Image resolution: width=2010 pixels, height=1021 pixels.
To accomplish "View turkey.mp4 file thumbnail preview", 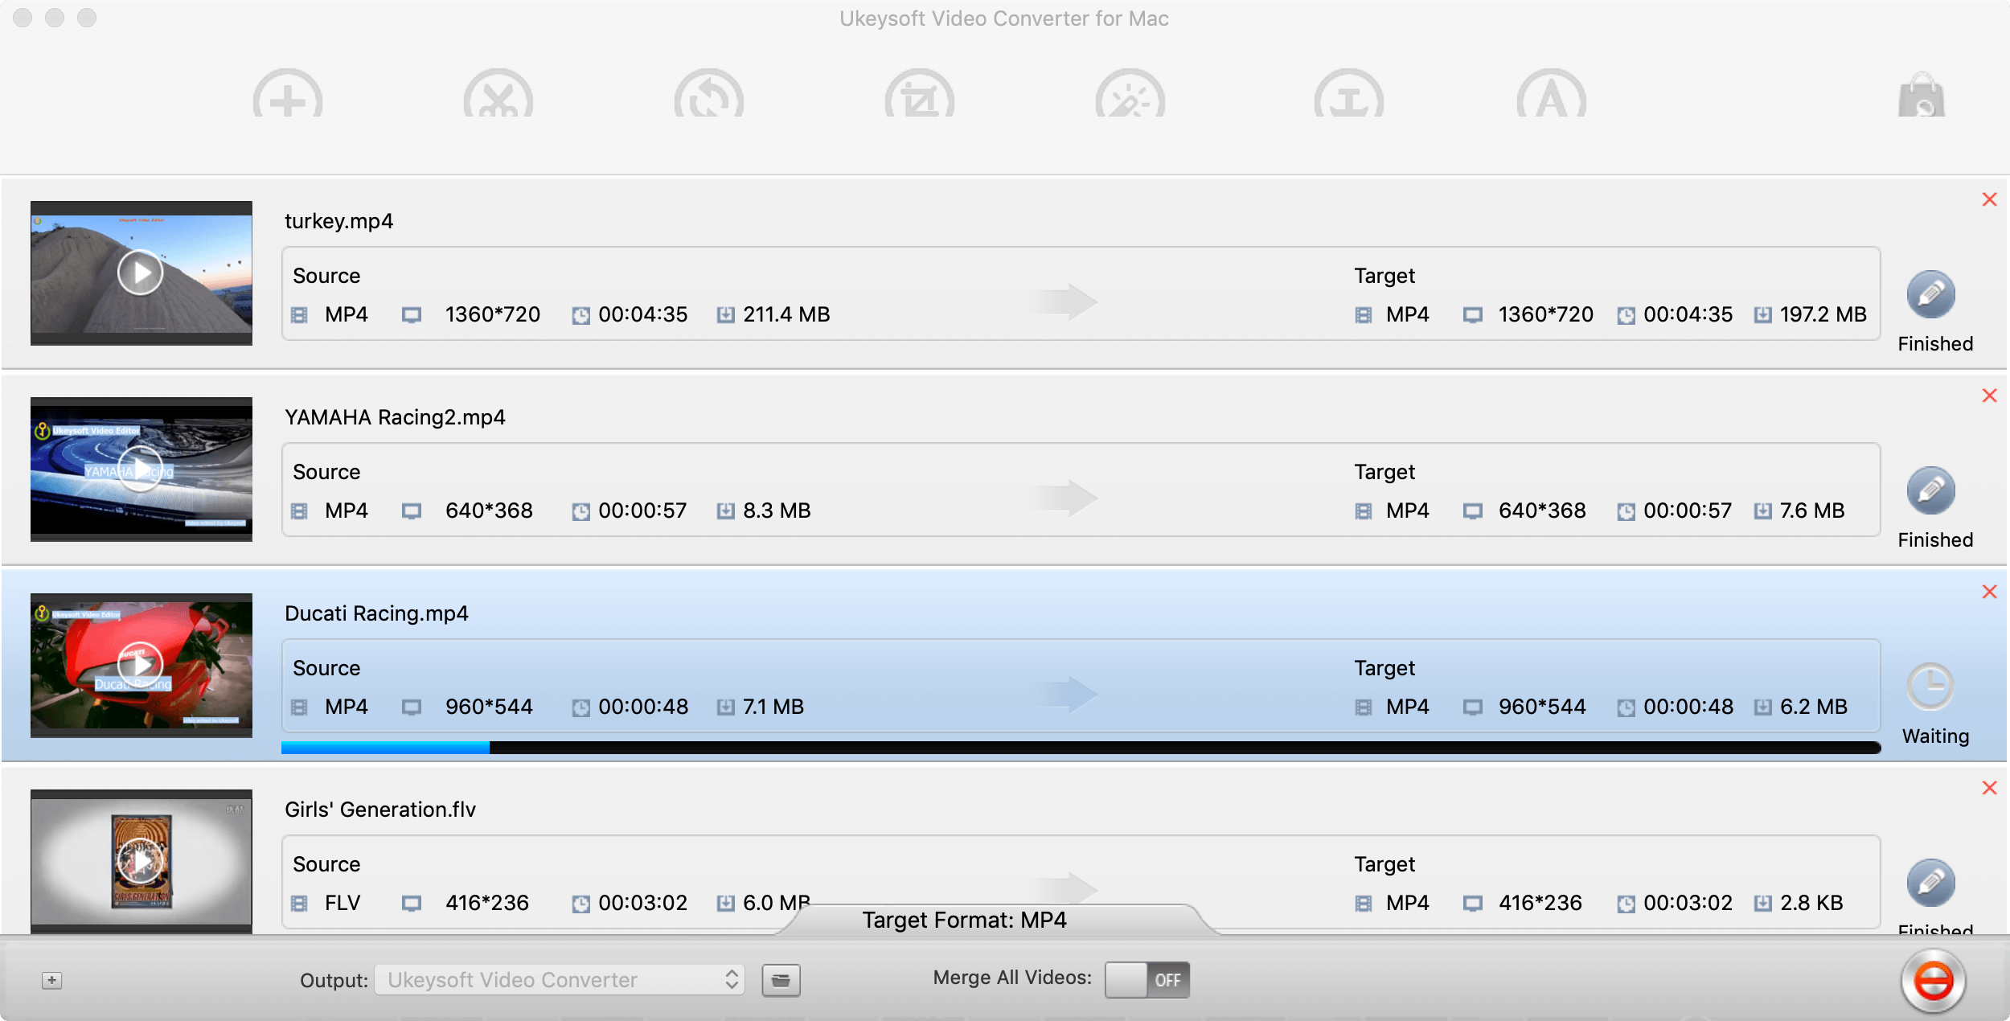I will pyautogui.click(x=139, y=273).
